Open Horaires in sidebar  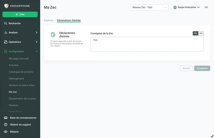(x=13, y=105)
